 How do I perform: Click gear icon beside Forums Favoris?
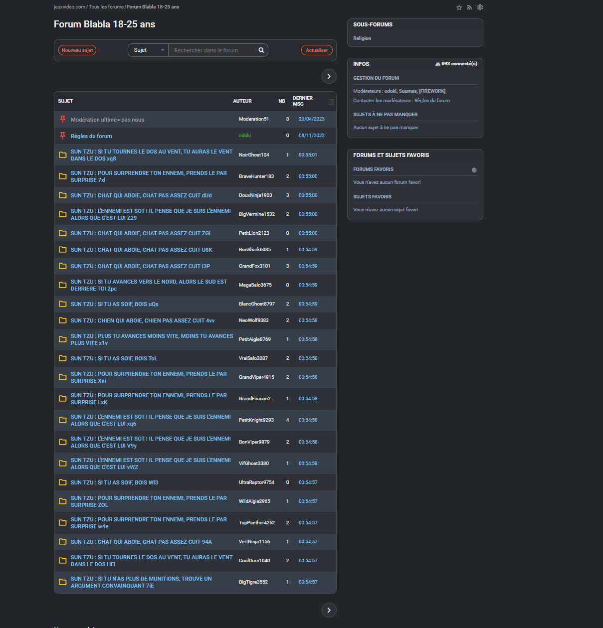pyautogui.click(x=474, y=170)
